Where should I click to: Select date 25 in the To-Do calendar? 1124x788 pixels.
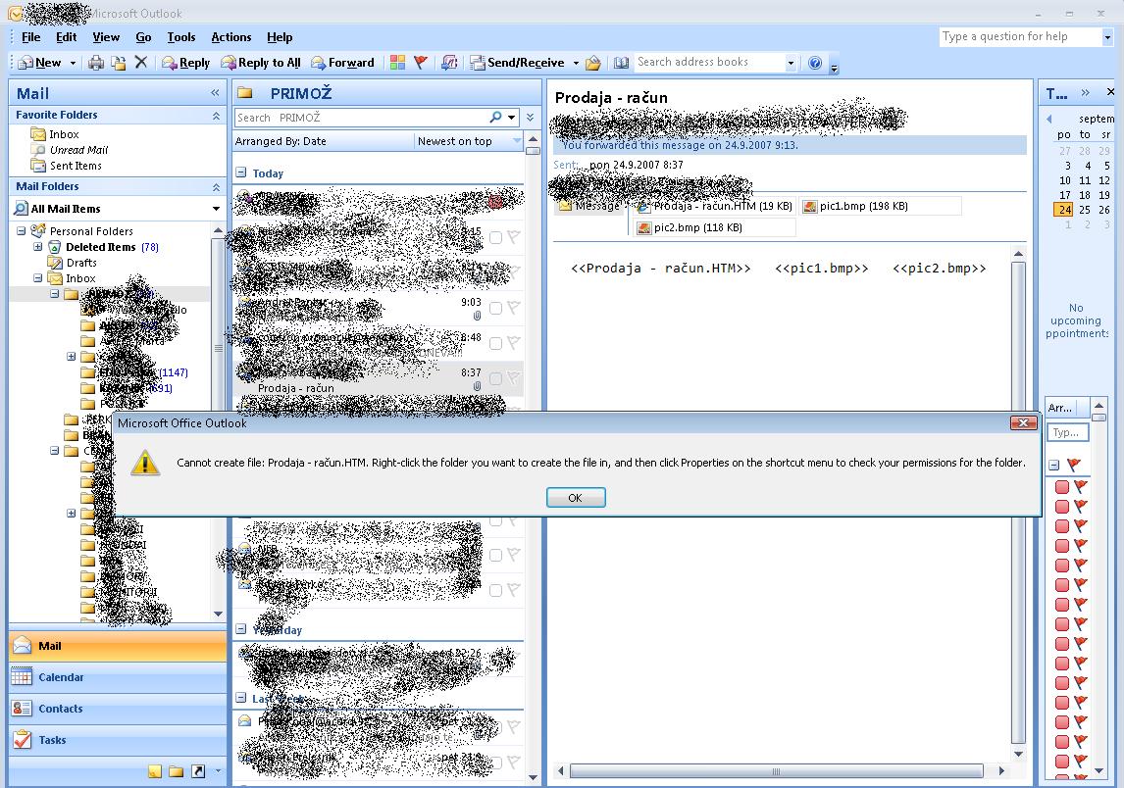pyautogui.click(x=1084, y=210)
